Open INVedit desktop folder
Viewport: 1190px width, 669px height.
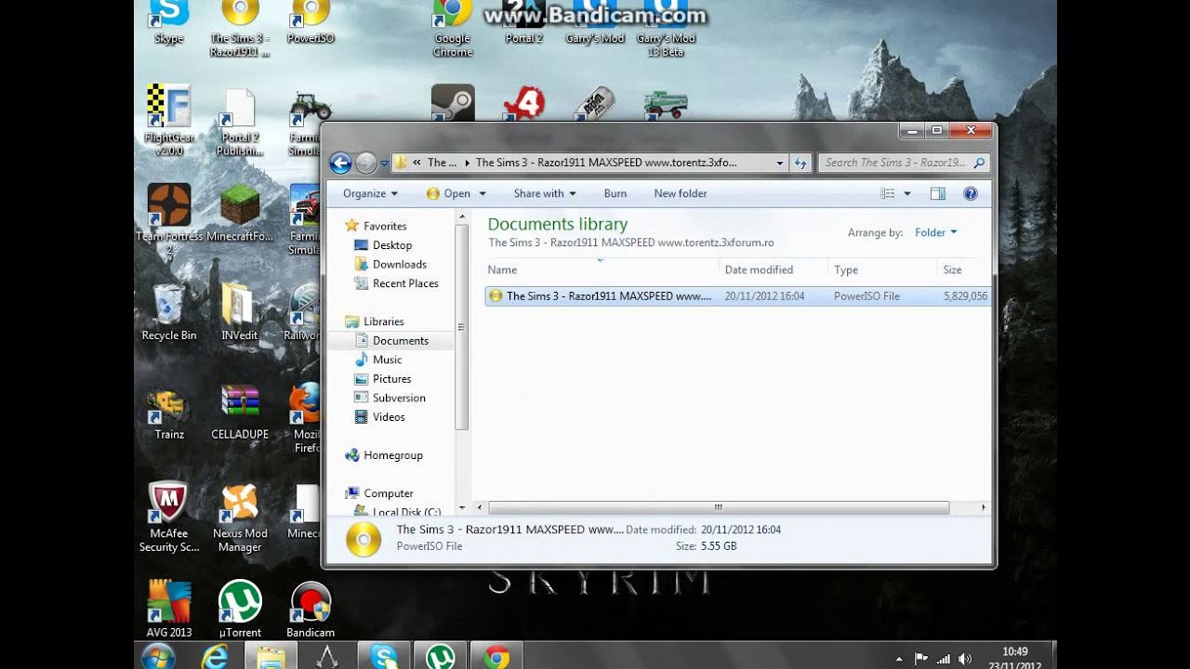[x=240, y=312]
